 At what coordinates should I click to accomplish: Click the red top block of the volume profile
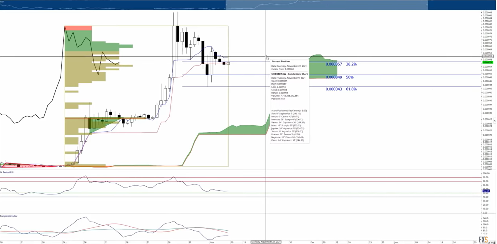tap(78, 28)
